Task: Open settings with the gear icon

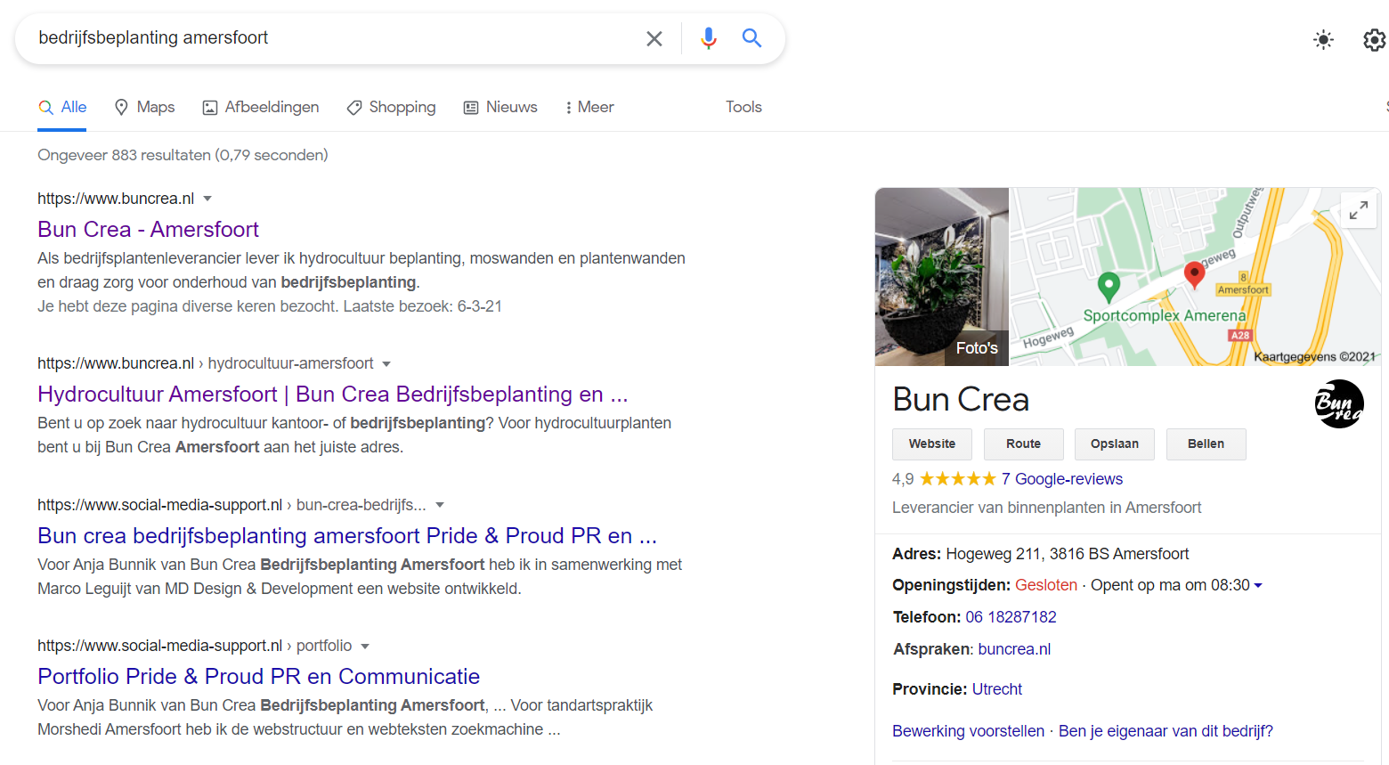Action: [1375, 39]
